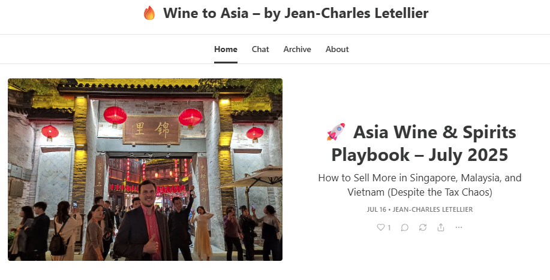
Task: Click the thumbs-up man in the photo
Action: click(x=144, y=221)
